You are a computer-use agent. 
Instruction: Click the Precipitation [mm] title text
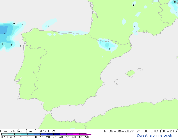coord(18,131)
